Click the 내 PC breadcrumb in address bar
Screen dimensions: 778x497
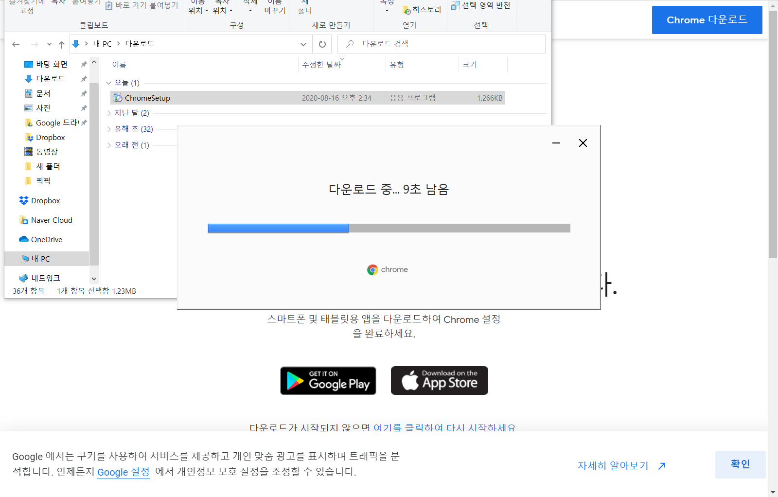click(103, 44)
